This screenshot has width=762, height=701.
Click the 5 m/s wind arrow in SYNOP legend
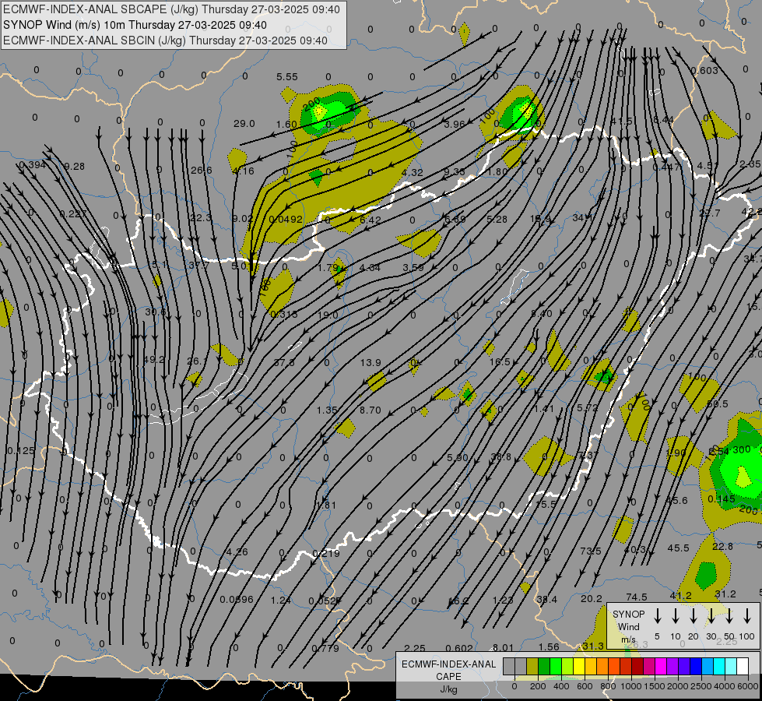pyautogui.click(x=657, y=616)
